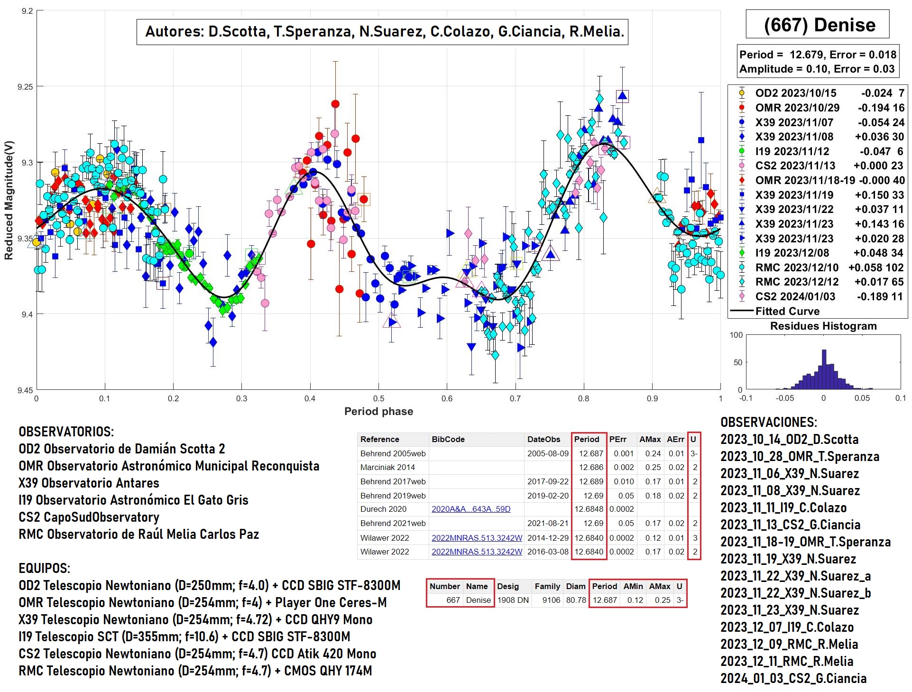Open Wilawer 2022 bibcode link dated 2016-03-08
The width and height of the screenshot is (912, 692).
477,552
